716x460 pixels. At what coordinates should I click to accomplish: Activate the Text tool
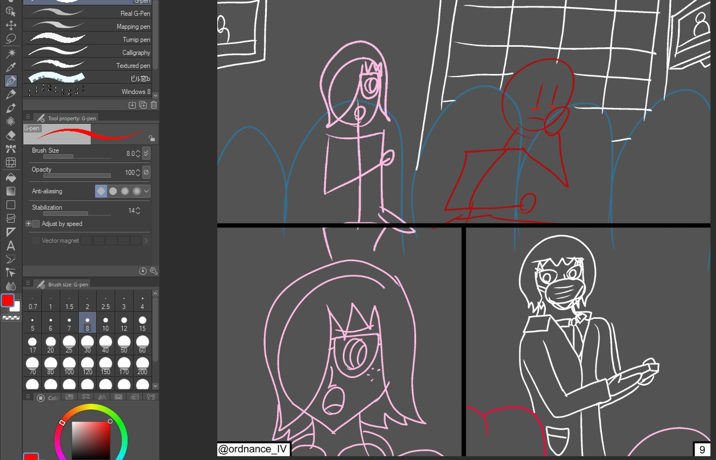[10, 245]
